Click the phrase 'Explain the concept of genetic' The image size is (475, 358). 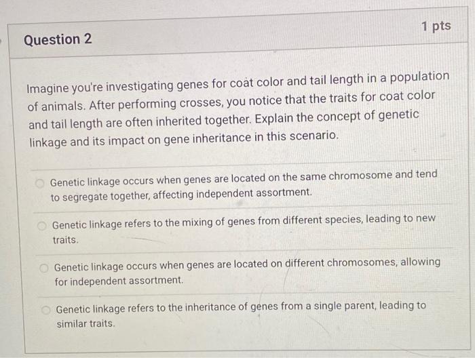(337, 117)
